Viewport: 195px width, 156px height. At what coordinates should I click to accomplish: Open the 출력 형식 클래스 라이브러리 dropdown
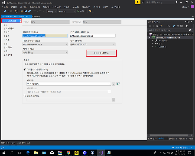click(x=93, y=44)
